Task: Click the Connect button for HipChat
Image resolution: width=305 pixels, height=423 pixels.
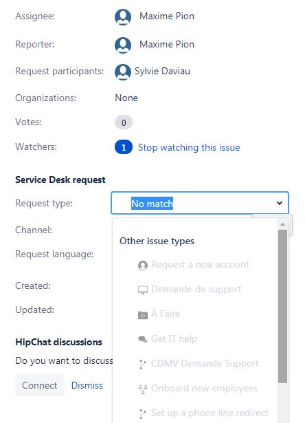Action: 39,385
